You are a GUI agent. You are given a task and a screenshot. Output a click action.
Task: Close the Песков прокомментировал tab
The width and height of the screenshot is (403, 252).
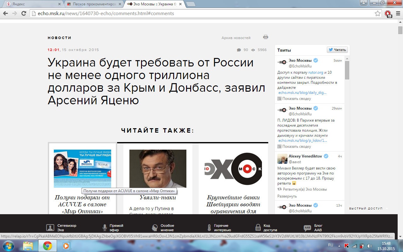coord(119,4)
